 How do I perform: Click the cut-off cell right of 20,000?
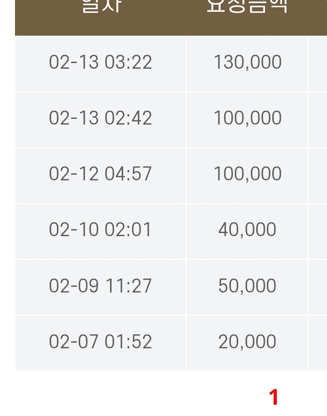[x=318, y=342]
